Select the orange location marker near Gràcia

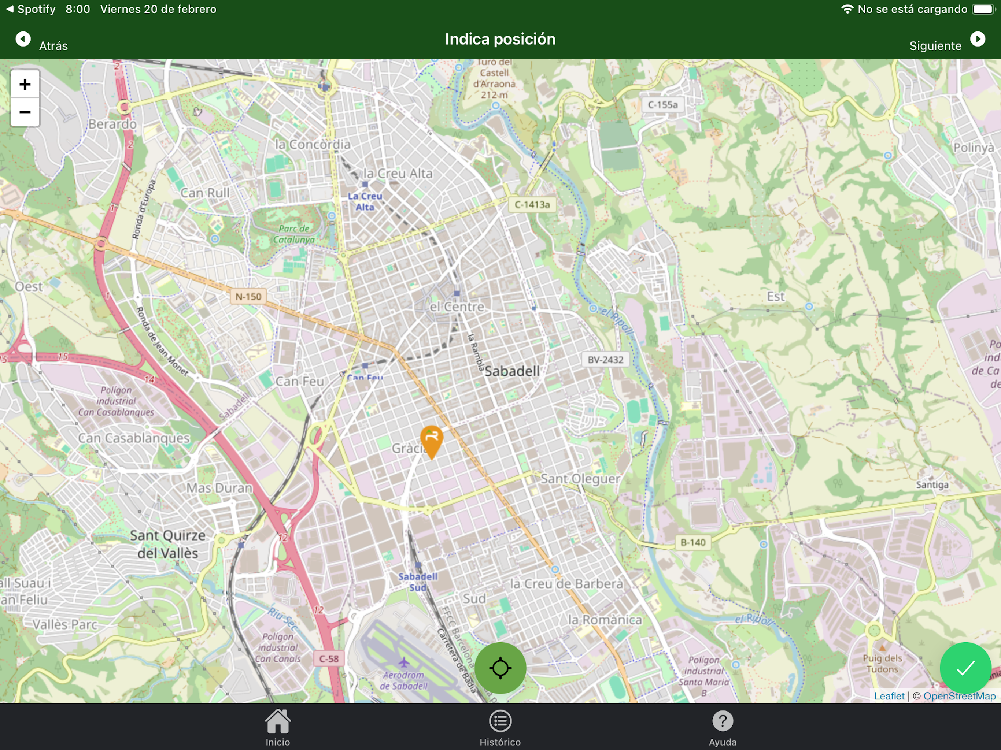431,442
